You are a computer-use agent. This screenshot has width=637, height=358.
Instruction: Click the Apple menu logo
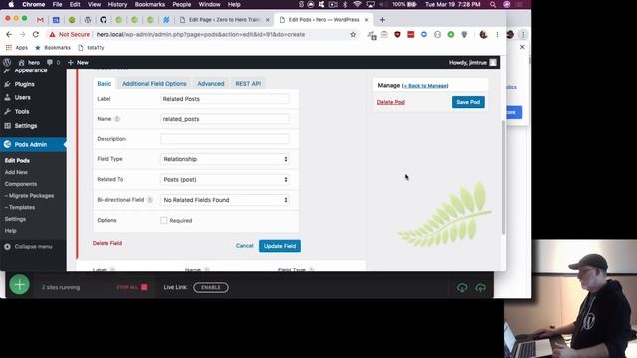tap(11, 4)
